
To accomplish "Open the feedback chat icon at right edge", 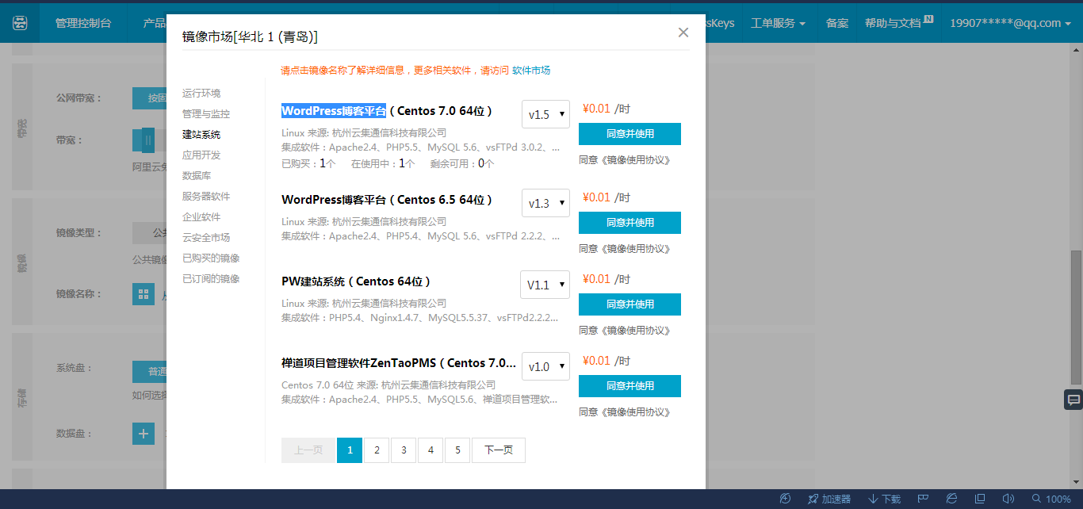I will tap(1073, 400).
